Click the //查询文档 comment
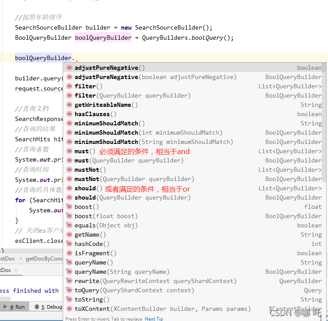 point(32,109)
